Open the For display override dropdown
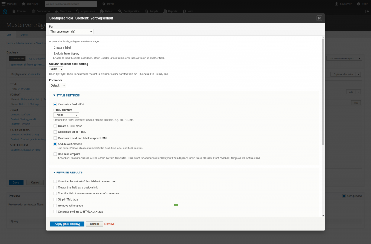 click(71, 31)
